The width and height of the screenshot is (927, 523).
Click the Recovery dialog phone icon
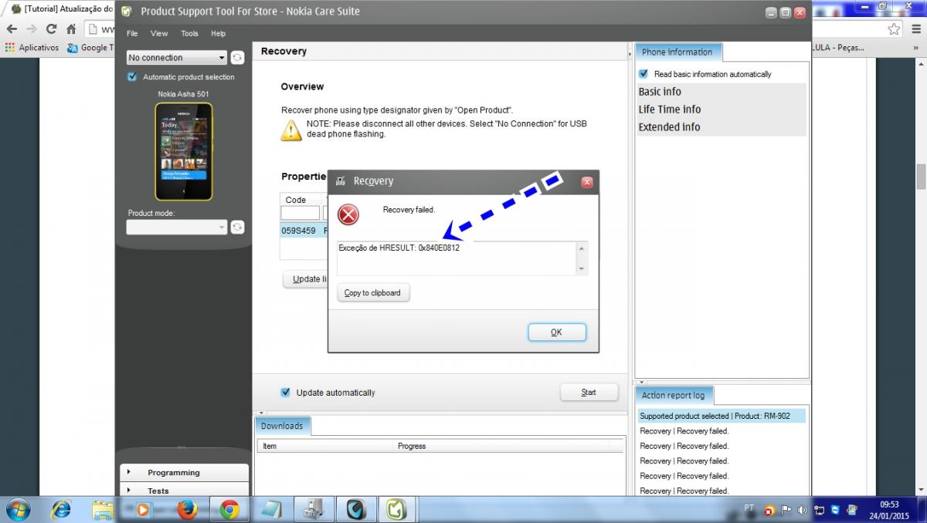(x=341, y=181)
